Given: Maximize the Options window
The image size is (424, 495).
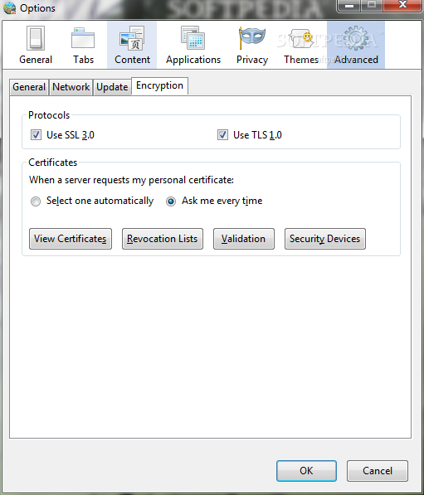Looking at the screenshot, I should 372,5.
